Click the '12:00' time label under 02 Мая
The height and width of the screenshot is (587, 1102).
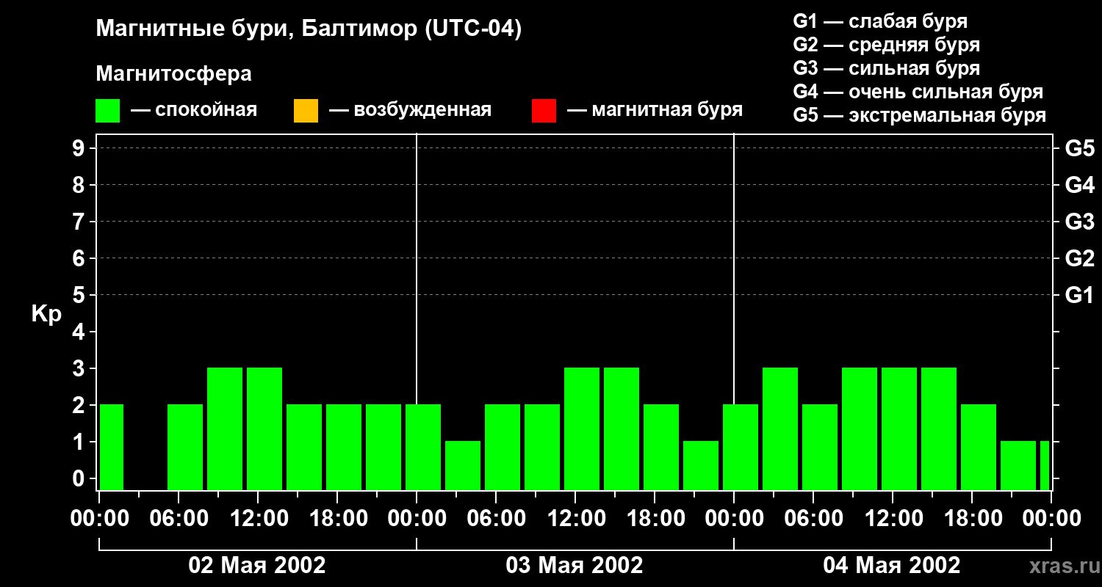pyautogui.click(x=258, y=519)
